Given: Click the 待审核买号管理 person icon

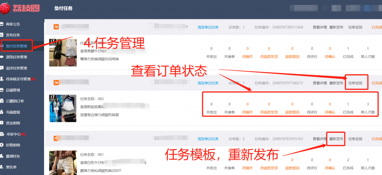Looking at the screenshot, I should tap(1, 79).
